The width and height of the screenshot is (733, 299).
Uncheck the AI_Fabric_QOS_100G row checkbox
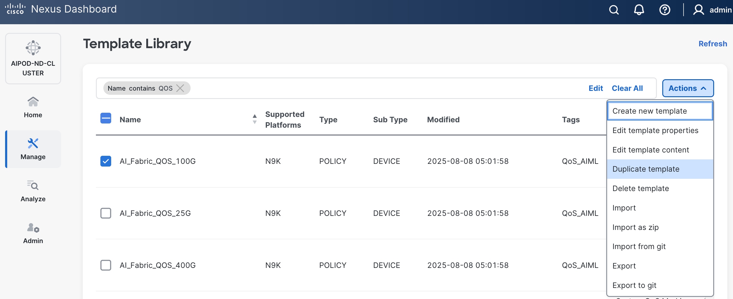pyautogui.click(x=106, y=161)
